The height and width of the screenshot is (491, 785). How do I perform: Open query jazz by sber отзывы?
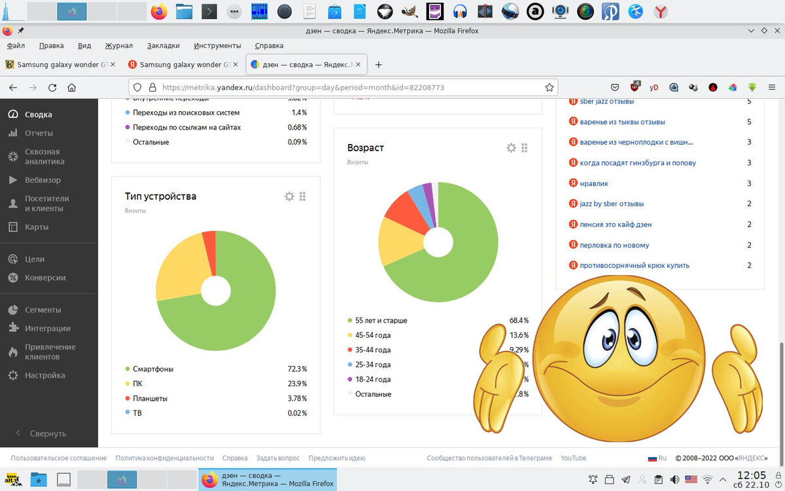click(x=612, y=204)
